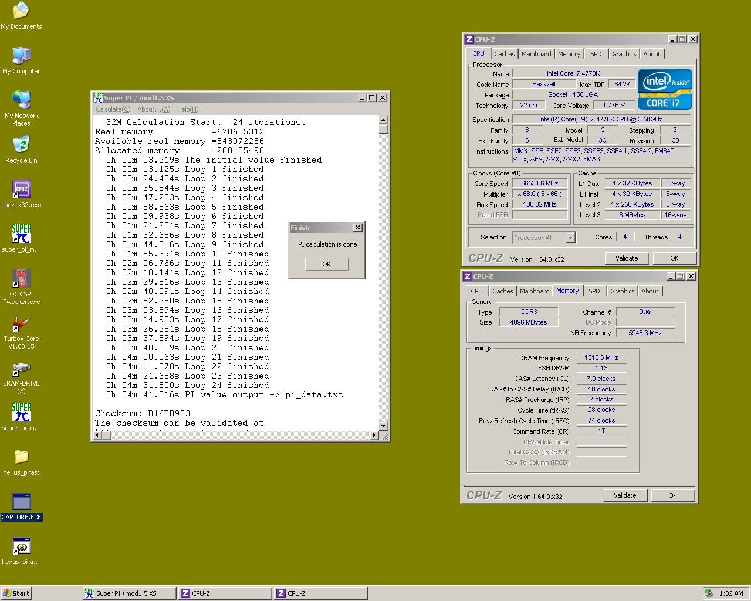Open the About menu in Super PI
Screen dimensions: 751x601
(154, 109)
